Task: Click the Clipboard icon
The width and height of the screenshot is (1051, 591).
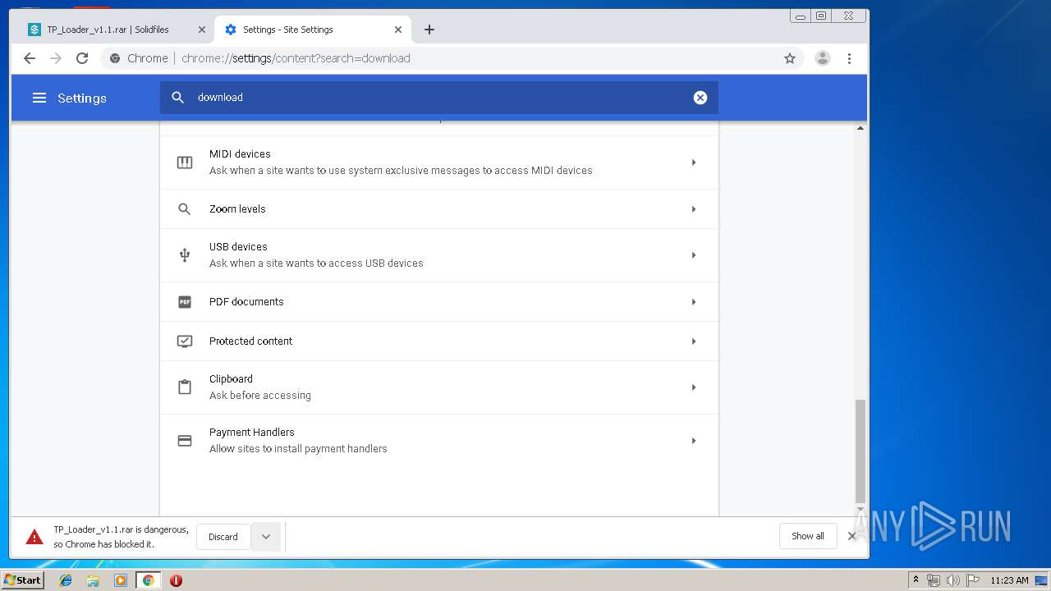Action: [x=185, y=387]
